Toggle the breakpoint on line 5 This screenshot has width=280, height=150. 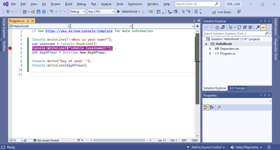(x=10, y=48)
